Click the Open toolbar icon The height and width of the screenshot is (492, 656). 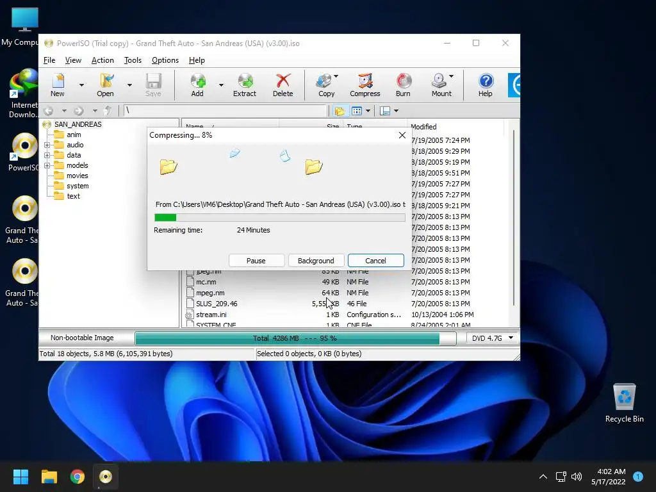(106, 85)
